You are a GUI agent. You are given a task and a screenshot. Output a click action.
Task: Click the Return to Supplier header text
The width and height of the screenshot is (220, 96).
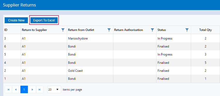[x=34, y=30]
